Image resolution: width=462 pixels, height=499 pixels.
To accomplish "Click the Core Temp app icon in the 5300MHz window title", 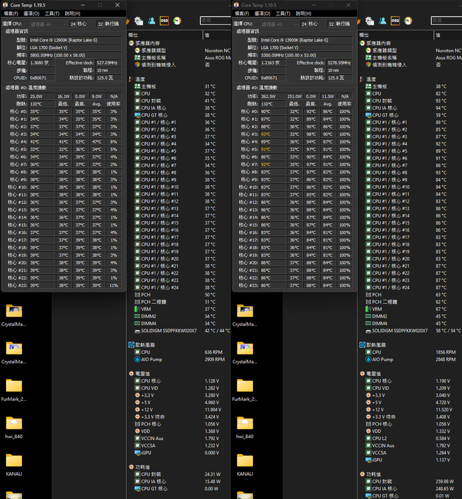I will click(x=236, y=5).
